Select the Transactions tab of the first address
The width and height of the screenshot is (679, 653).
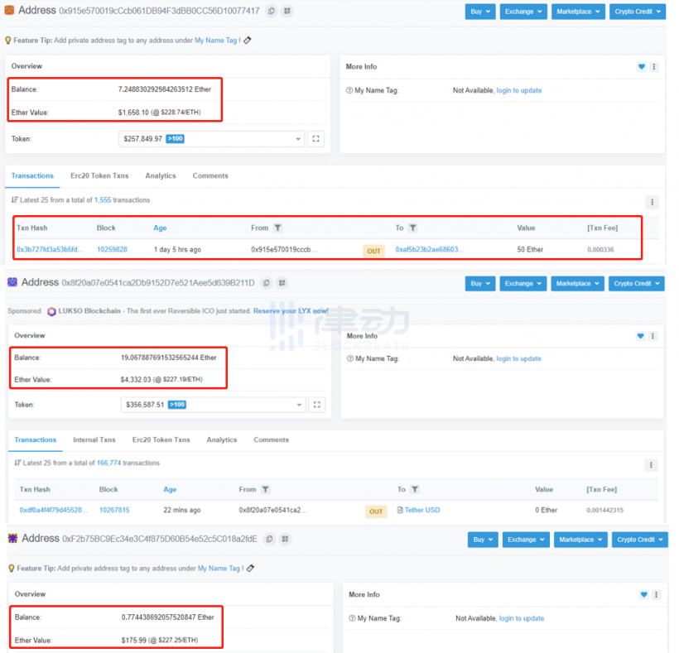32,175
